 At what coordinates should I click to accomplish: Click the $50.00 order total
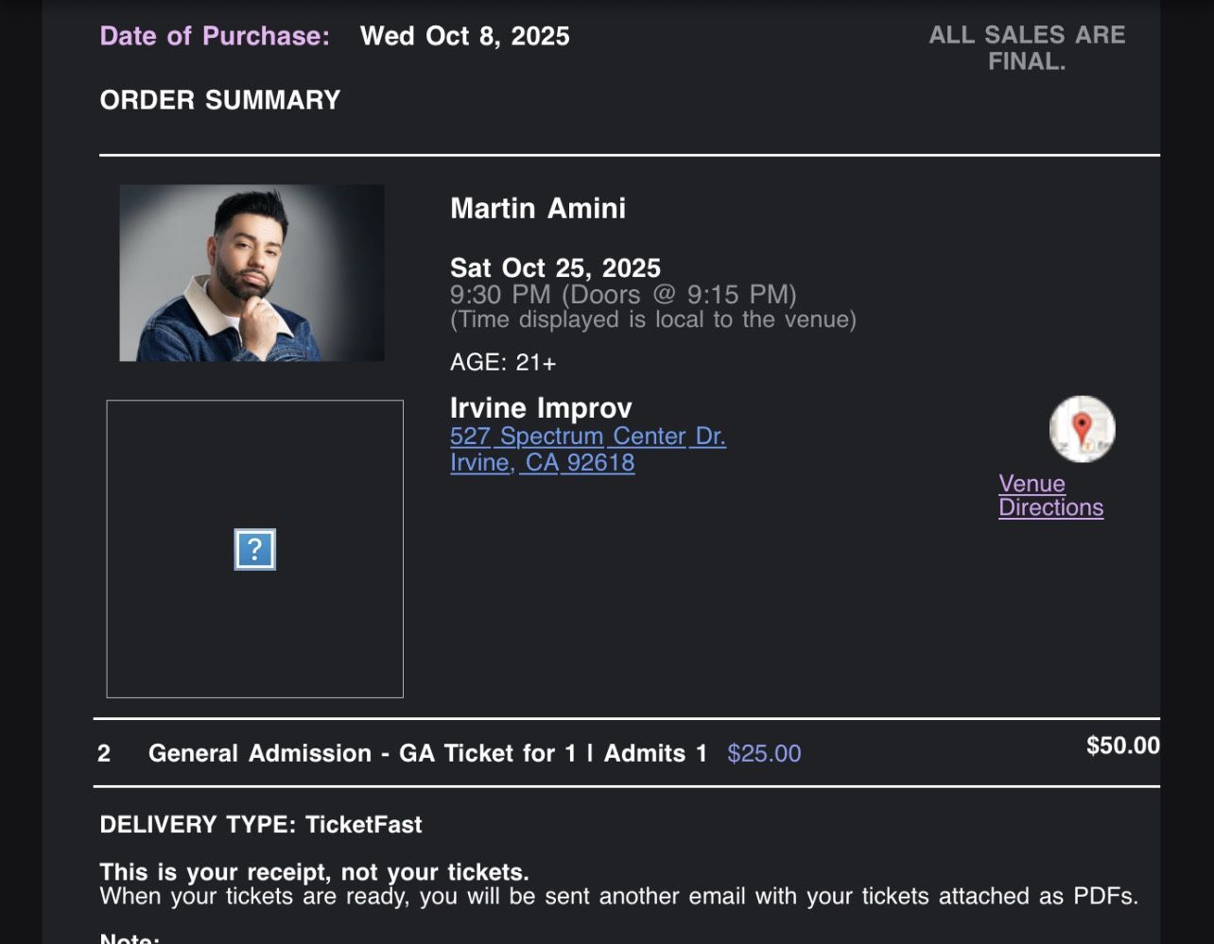click(1122, 746)
